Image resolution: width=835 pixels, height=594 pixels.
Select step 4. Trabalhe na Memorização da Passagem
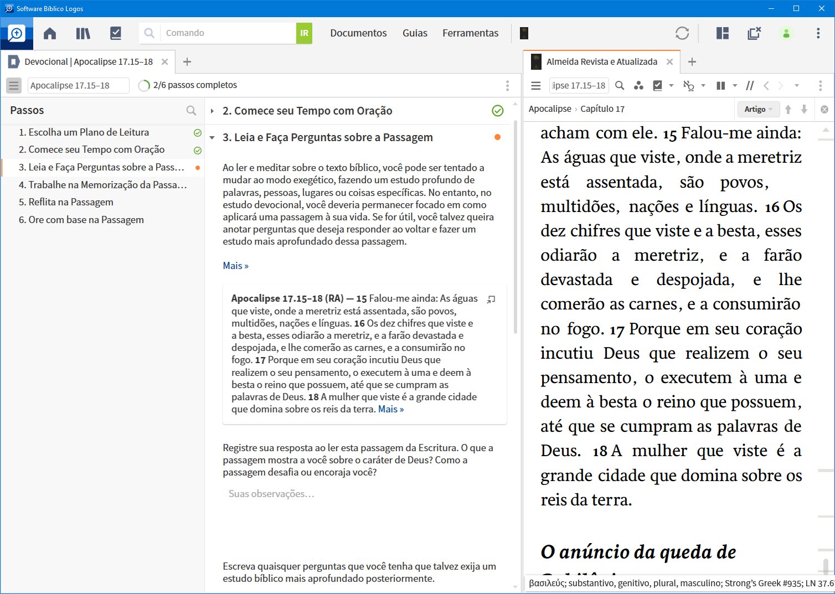click(x=102, y=185)
